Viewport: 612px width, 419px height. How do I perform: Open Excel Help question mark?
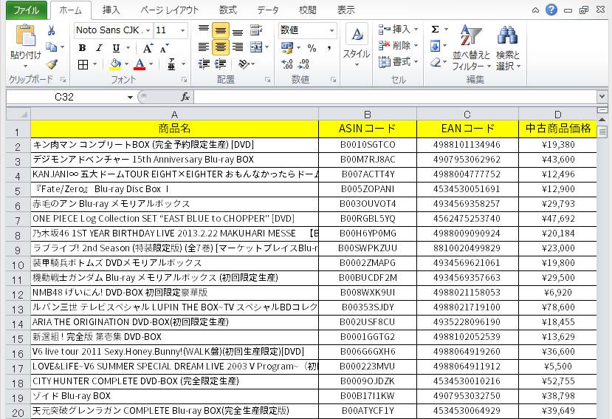551,10
